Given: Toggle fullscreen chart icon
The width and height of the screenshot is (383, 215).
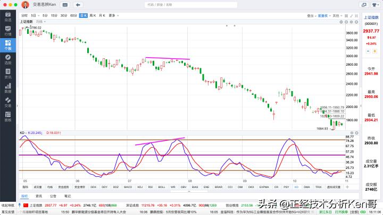Looking at the screenshot, I should [x=356, y=15].
